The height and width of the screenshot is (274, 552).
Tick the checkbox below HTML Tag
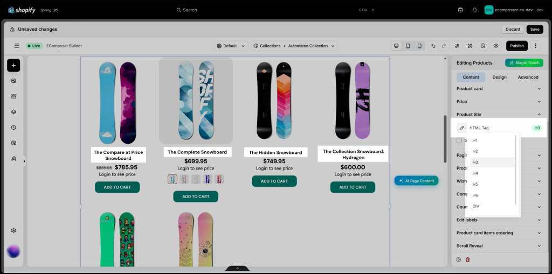[x=459, y=140]
